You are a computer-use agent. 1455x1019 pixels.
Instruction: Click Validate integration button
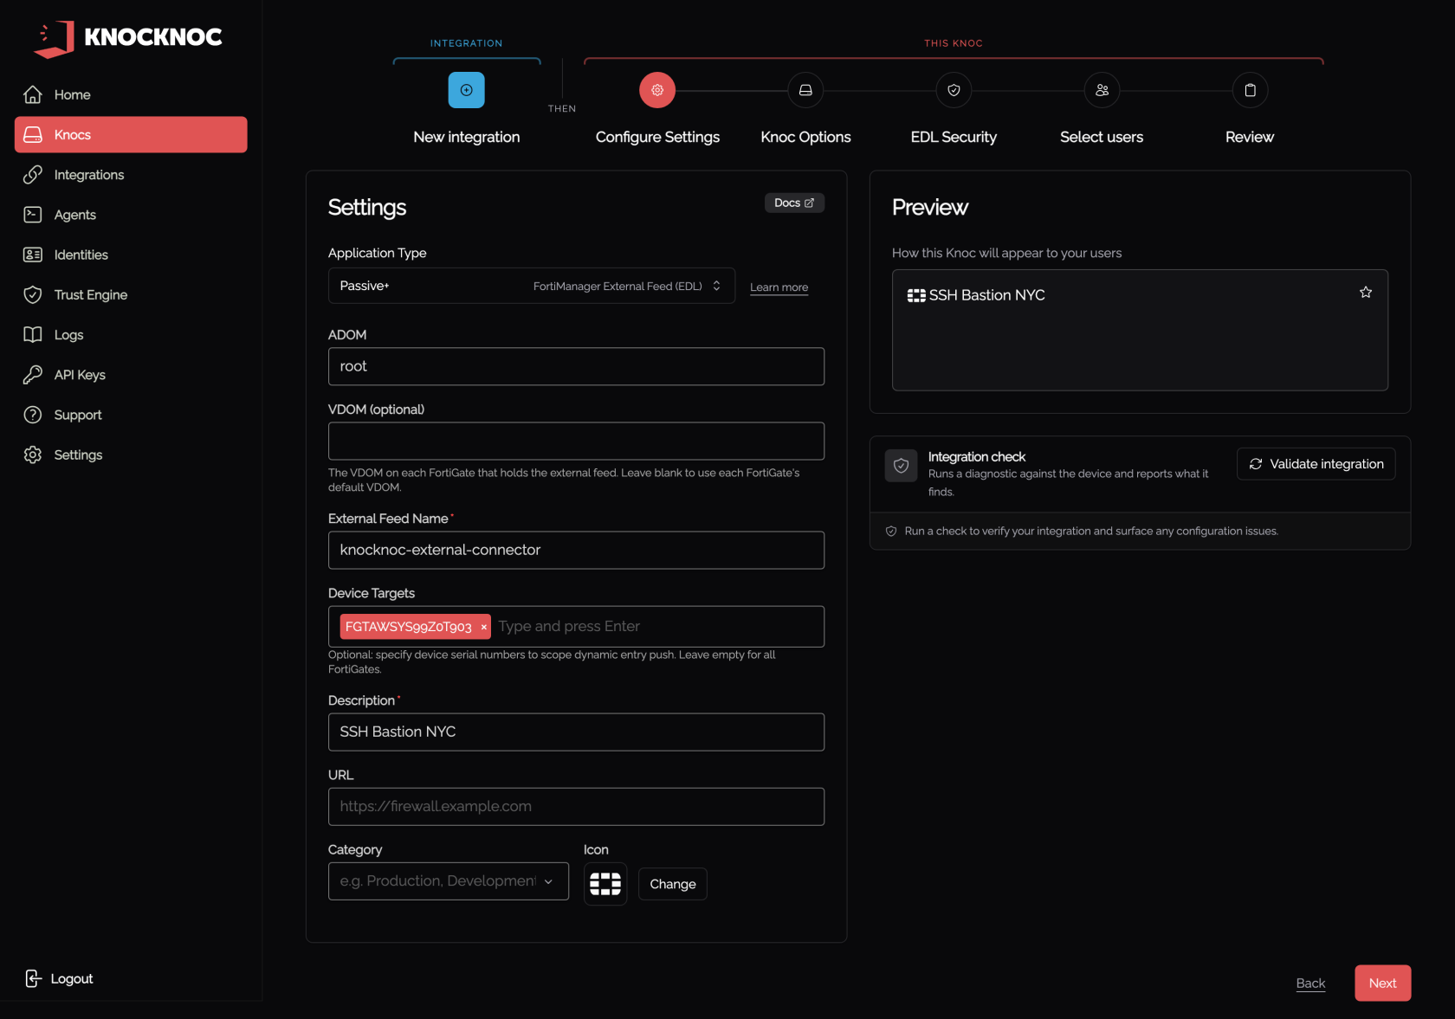point(1316,464)
